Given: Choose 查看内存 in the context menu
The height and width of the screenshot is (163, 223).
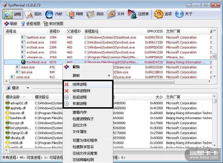Looking at the screenshot, I should 87,112.
